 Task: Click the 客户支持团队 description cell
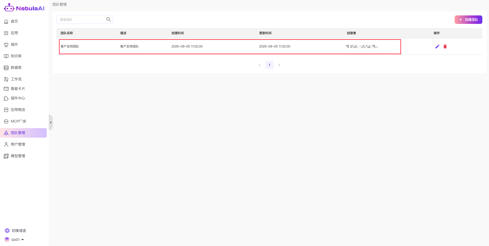[129, 46]
